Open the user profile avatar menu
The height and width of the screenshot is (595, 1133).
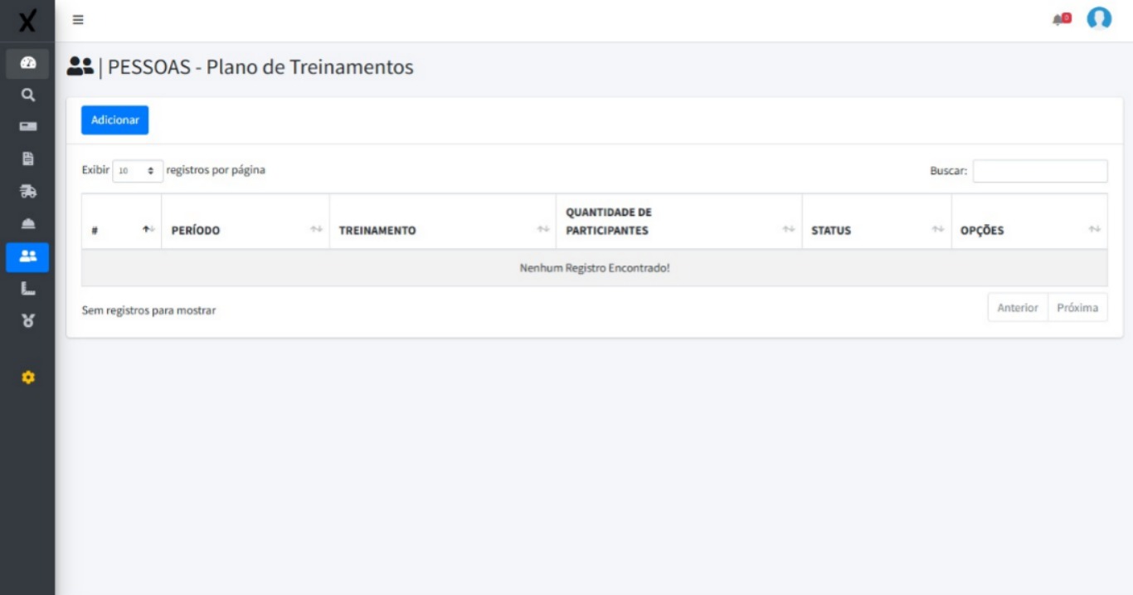tap(1101, 18)
